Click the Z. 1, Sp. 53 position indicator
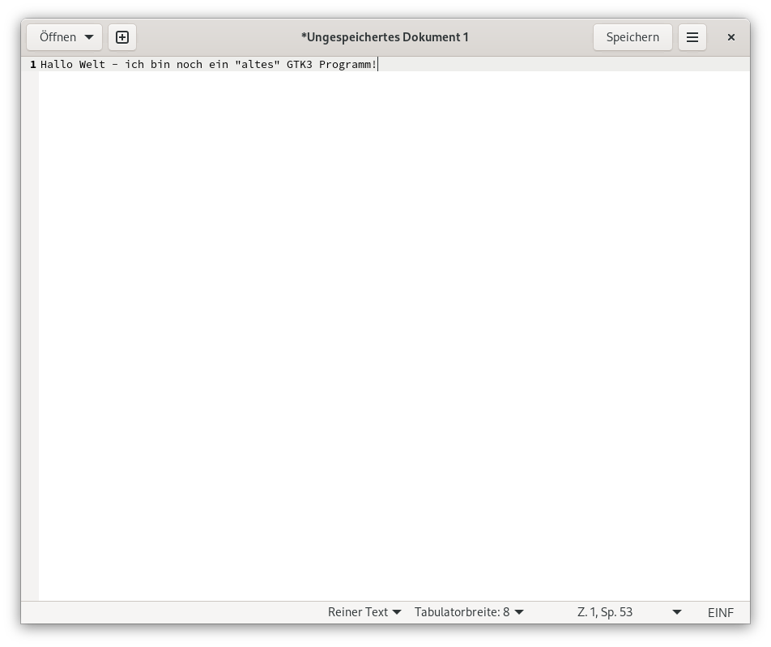This screenshot has height=647, width=771. point(605,612)
